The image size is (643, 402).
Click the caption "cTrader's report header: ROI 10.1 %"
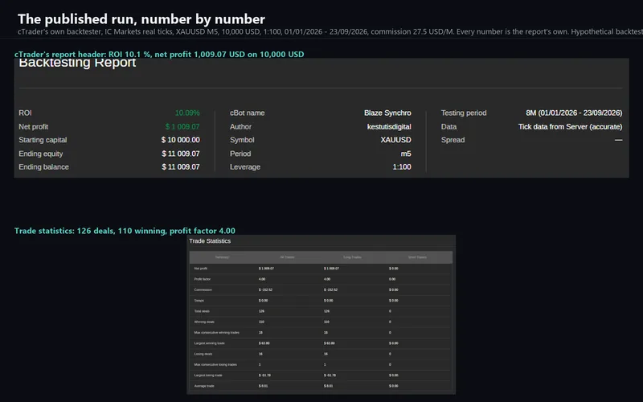pyautogui.click(x=159, y=54)
